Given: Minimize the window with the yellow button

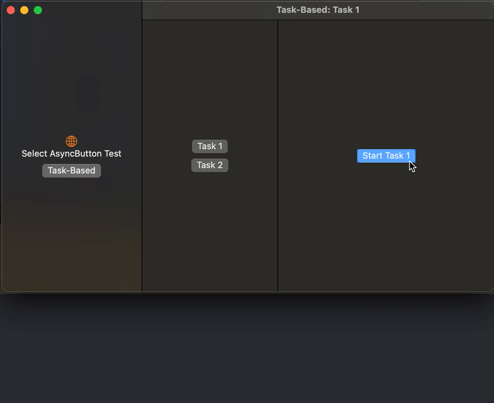Looking at the screenshot, I should (24, 10).
